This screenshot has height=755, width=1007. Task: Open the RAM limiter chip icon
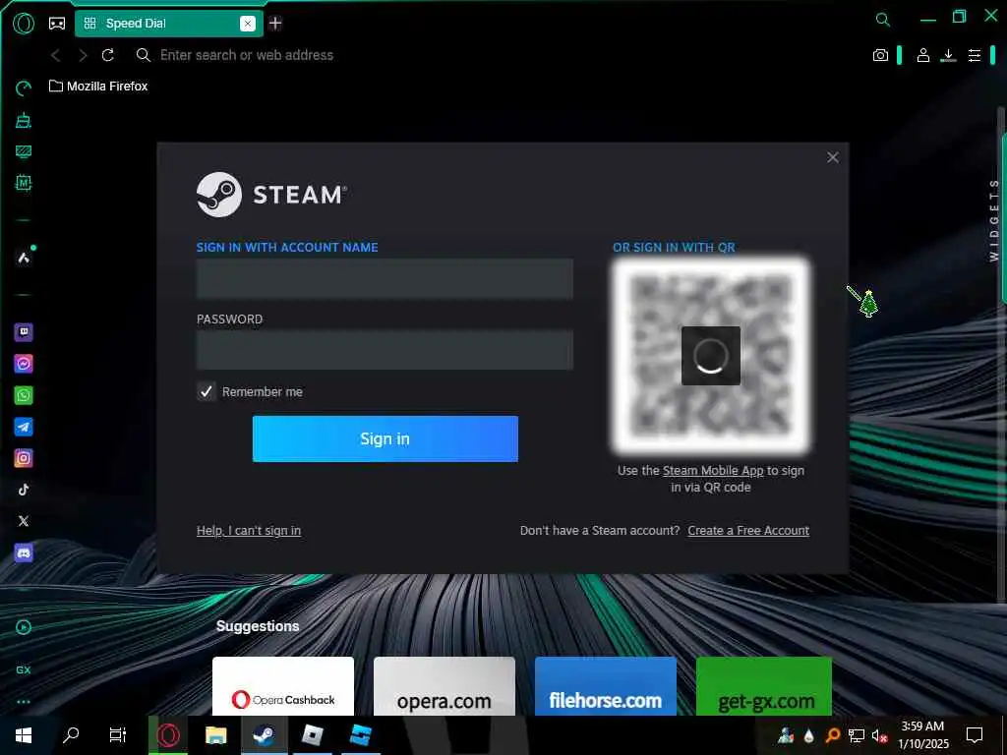coord(24,183)
